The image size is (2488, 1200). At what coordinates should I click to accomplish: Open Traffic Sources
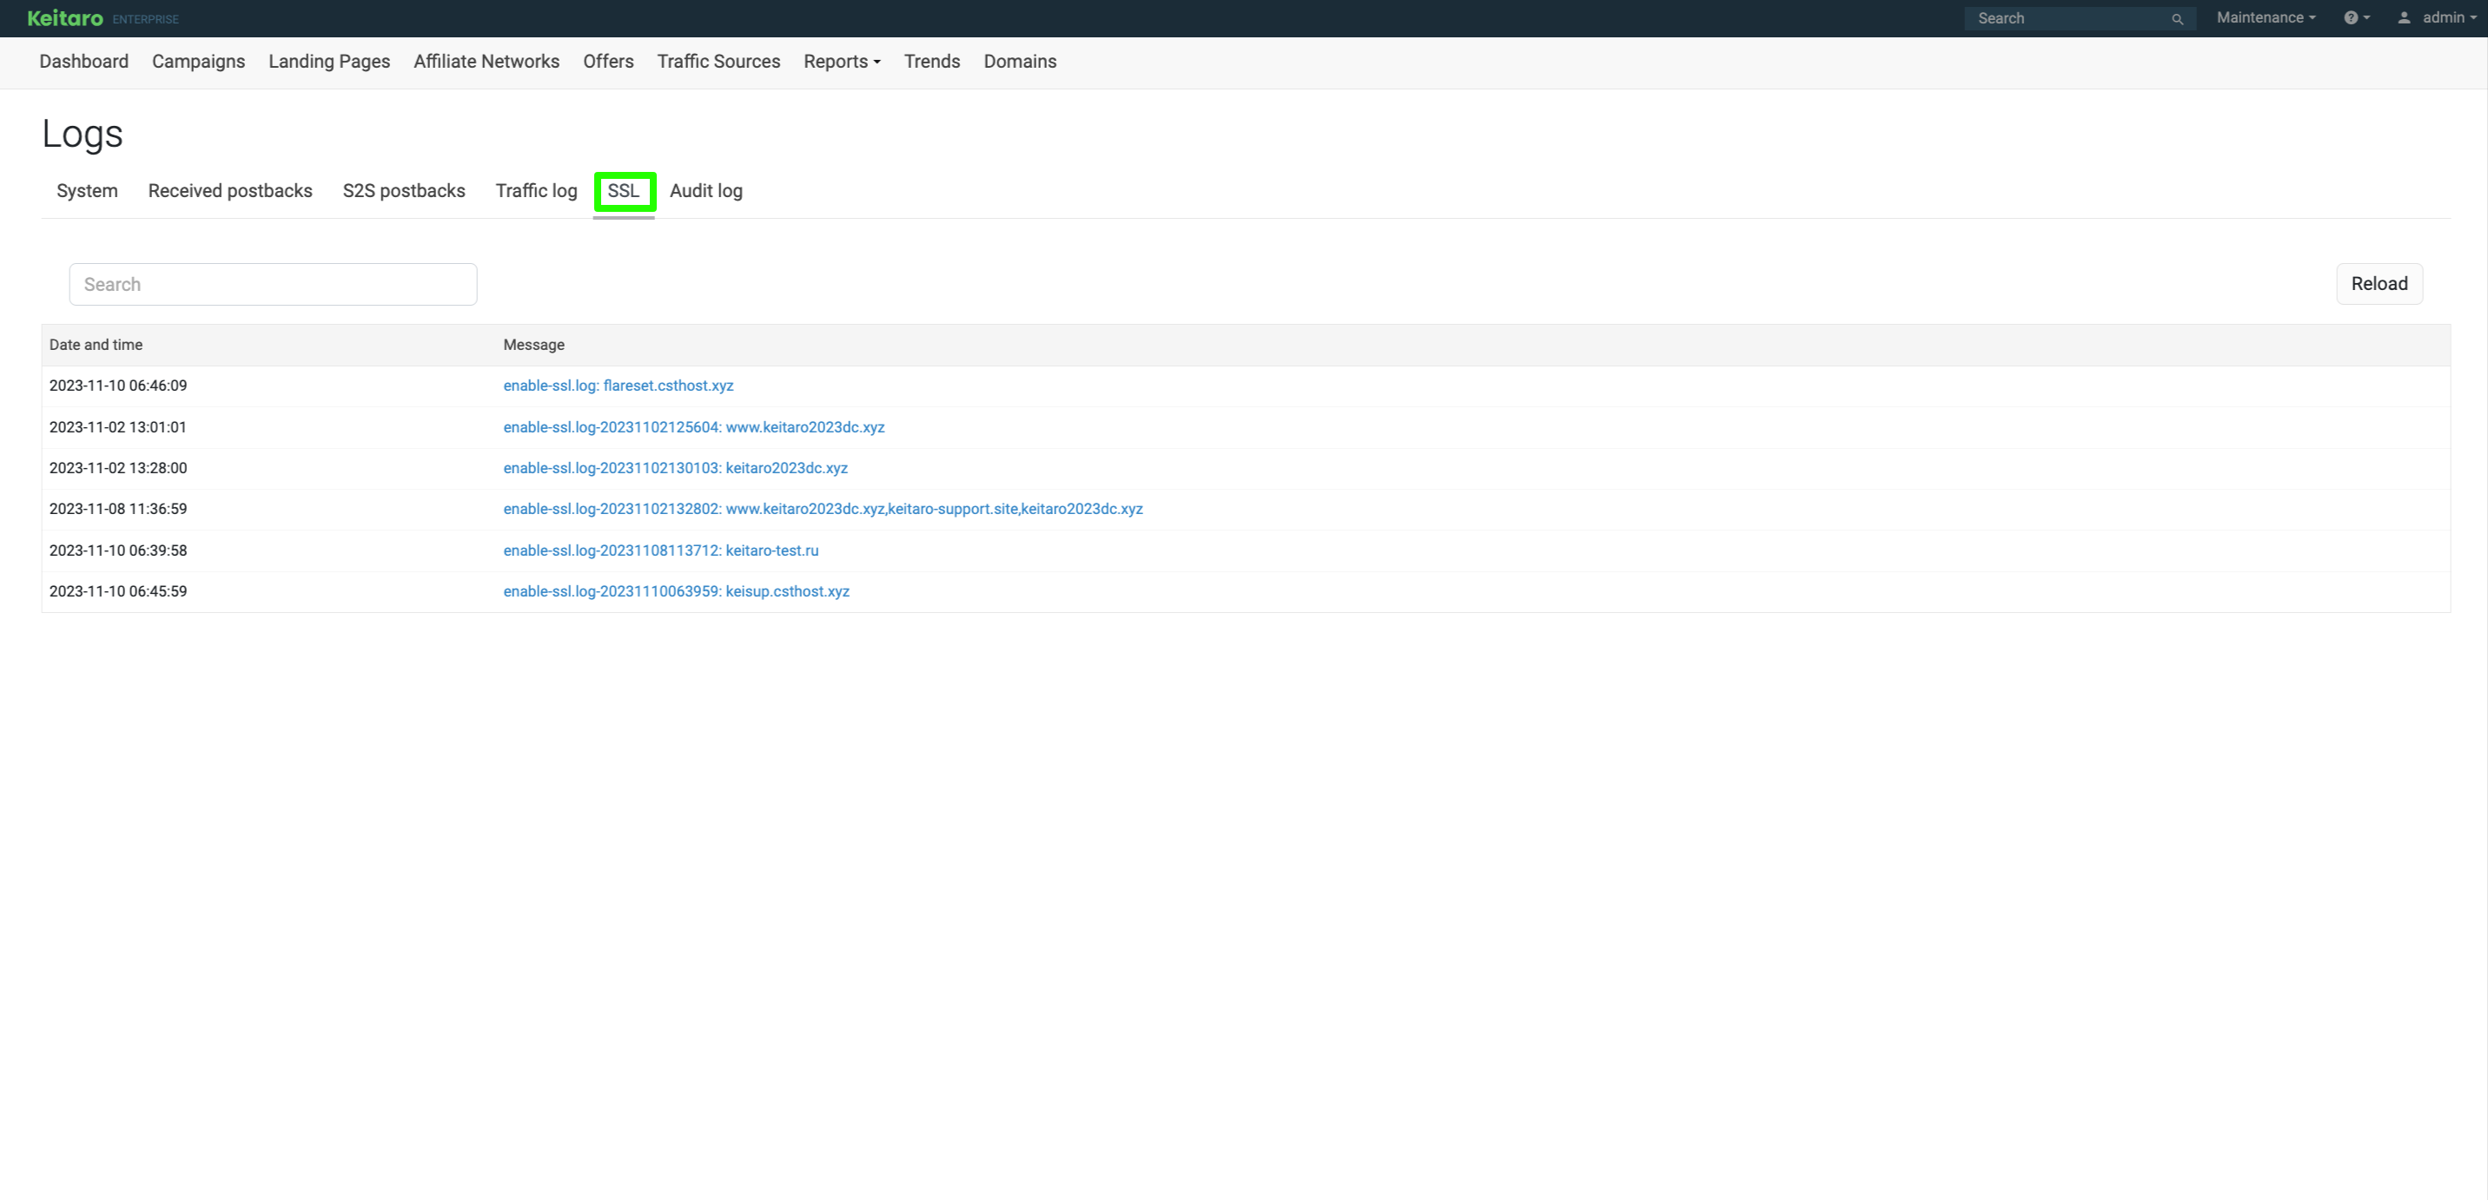tap(718, 62)
